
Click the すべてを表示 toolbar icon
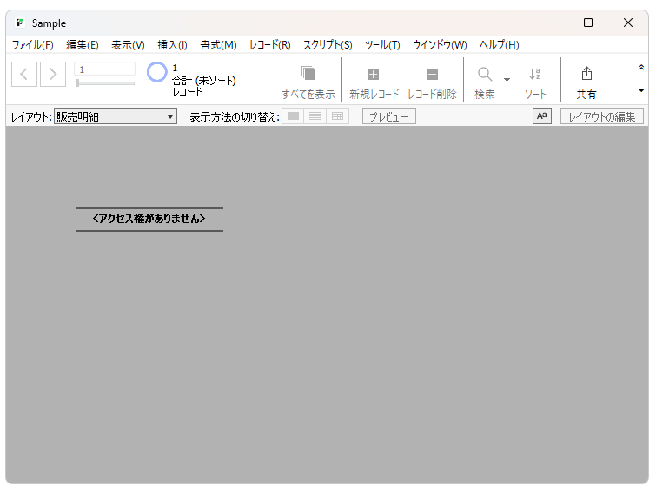pos(308,74)
